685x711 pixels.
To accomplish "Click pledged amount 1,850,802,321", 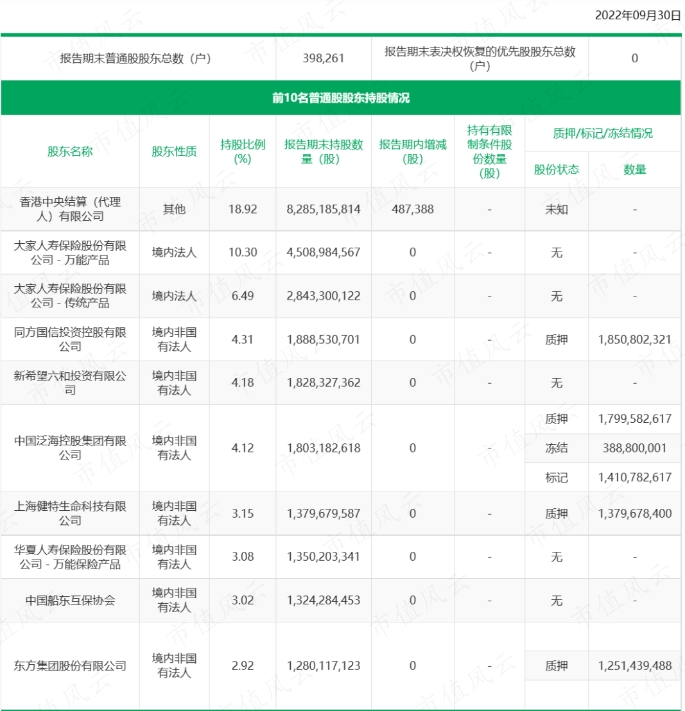I will (x=635, y=339).
